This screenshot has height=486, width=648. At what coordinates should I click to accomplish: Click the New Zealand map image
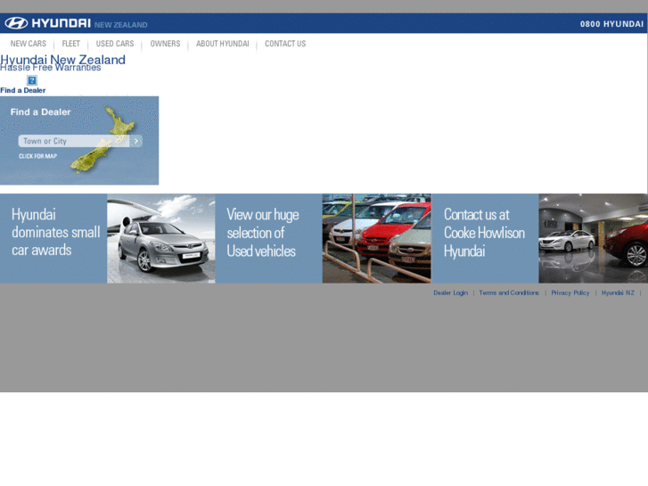pyautogui.click(x=104, y=138)
